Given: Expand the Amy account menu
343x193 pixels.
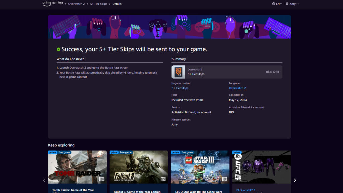Looking at the screenshot, I should coord(292,4).
